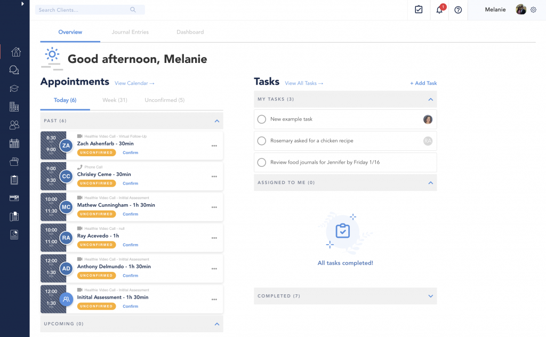Switch to the Dashboard tab
This screenshot has height=337, width=546.
(190, 32)
